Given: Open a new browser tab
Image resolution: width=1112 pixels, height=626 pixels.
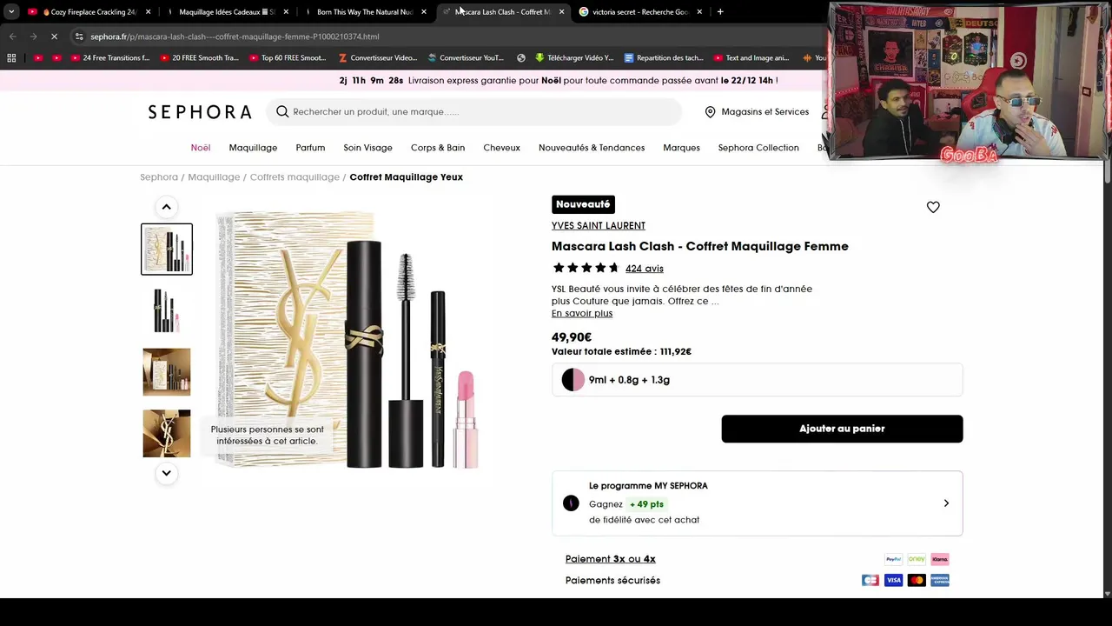Looking at the screenshot, I should tap(720, 12).
